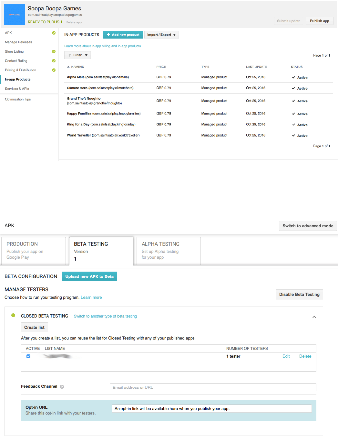Click the TYPE column header

[205, 67]
